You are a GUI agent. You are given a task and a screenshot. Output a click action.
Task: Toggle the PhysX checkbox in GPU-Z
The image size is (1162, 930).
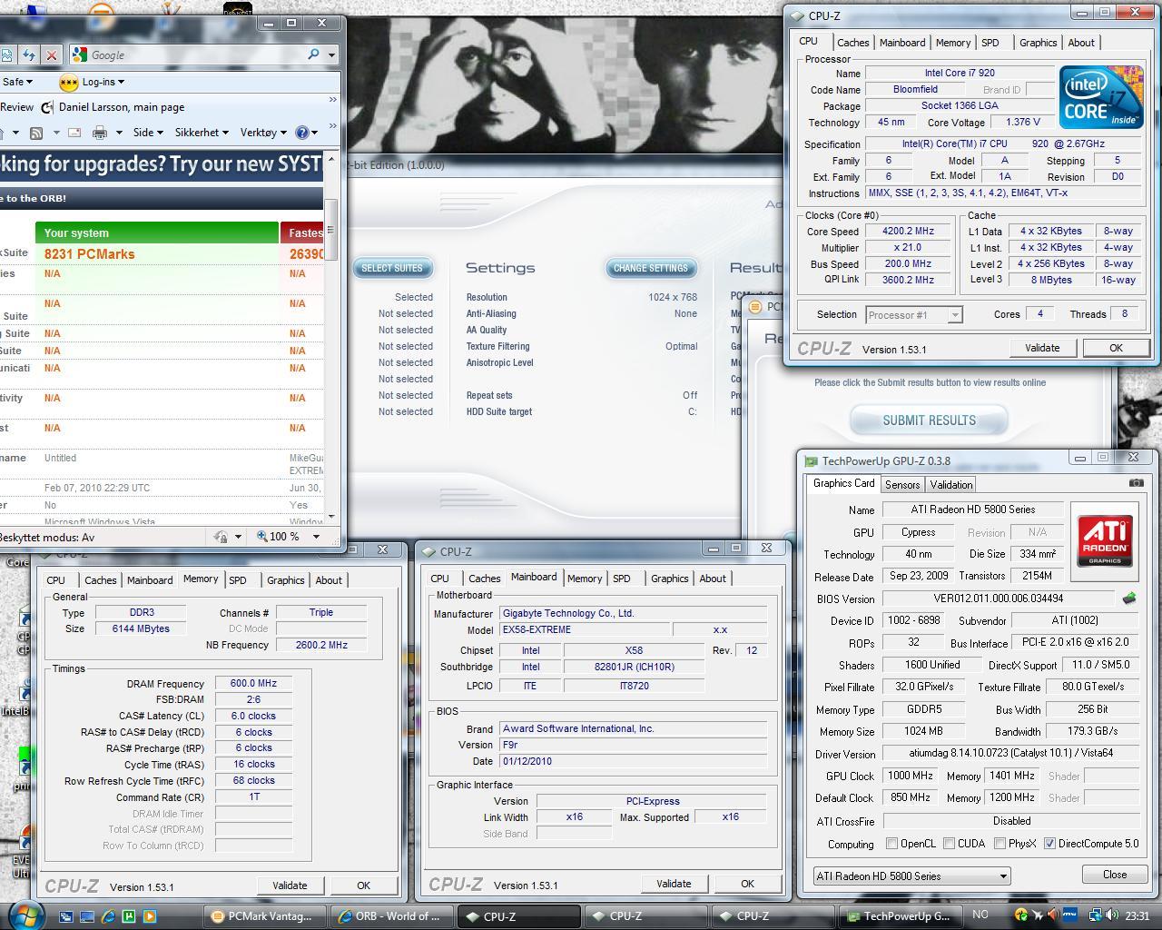pos(1000,844)
